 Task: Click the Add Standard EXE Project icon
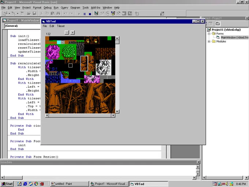click(x=5, y=14)
